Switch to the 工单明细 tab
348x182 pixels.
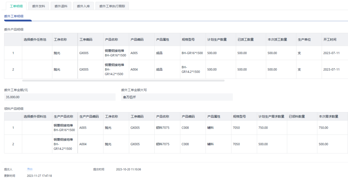tap(16, 6)
